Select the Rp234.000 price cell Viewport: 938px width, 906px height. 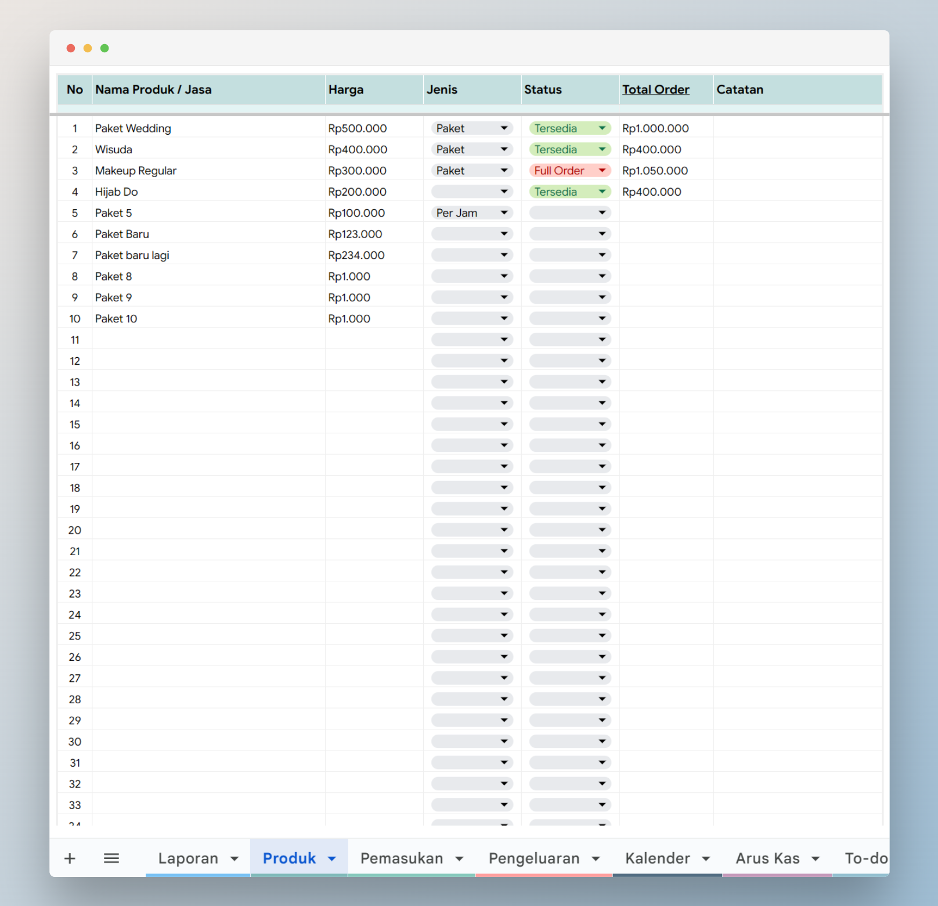[374, 255]
